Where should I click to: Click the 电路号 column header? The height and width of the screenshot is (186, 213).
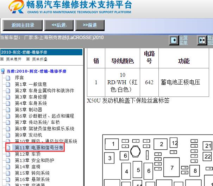(x=149, y=57)
